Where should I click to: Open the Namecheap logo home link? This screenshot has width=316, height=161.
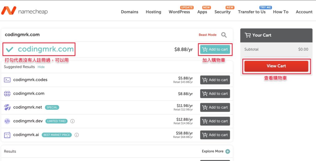point(24,11)
